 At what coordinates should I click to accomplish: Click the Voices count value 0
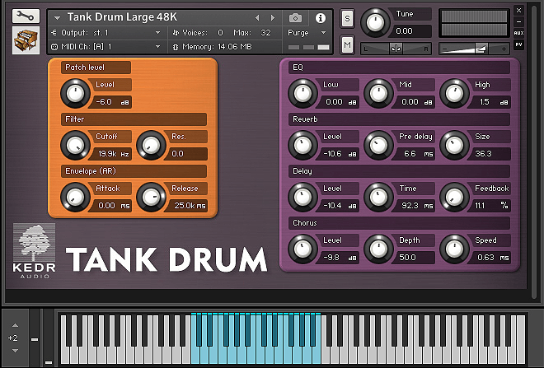[x=220, y=33]
